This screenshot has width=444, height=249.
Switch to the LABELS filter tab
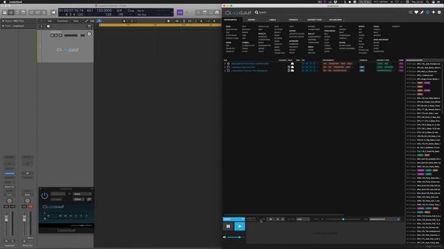tap(273, 20)
